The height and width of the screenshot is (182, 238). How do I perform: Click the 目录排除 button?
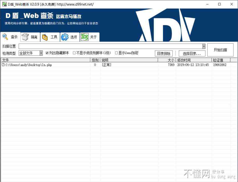[164, 54]
